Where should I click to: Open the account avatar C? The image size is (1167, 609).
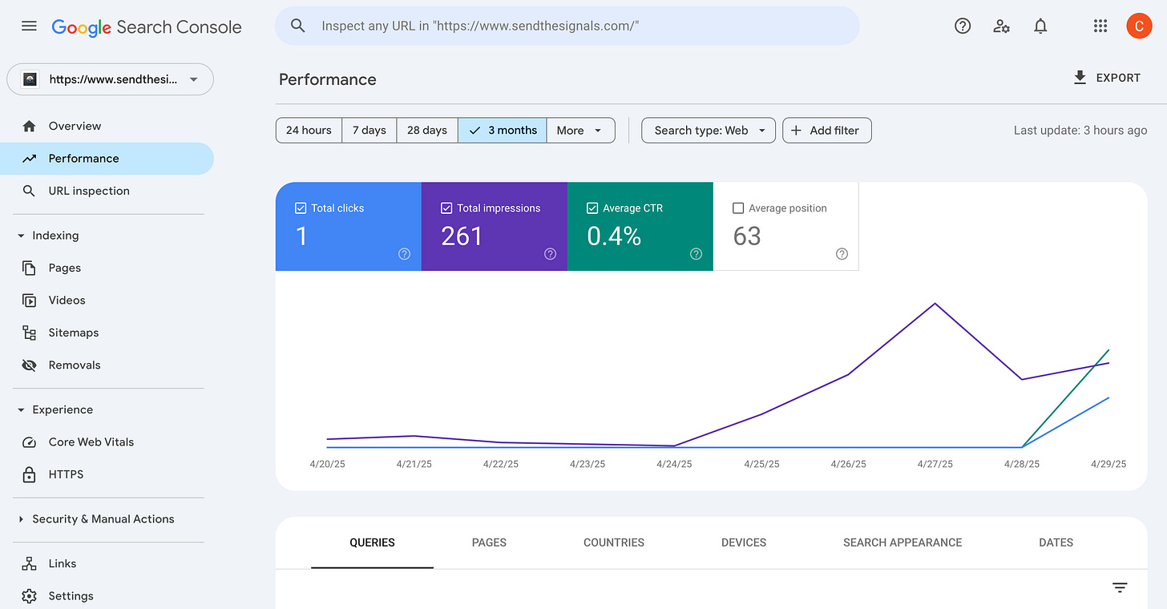tap(1139, 26)
